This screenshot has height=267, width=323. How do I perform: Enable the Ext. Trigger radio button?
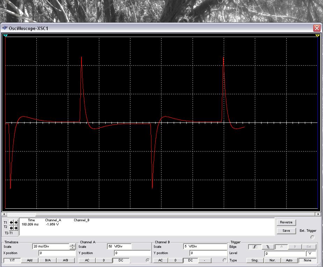pyautogui.click(x=312, y=237)
